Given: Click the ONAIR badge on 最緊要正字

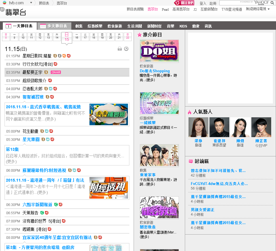Looking at the screenshot, I should pos(56,72).
